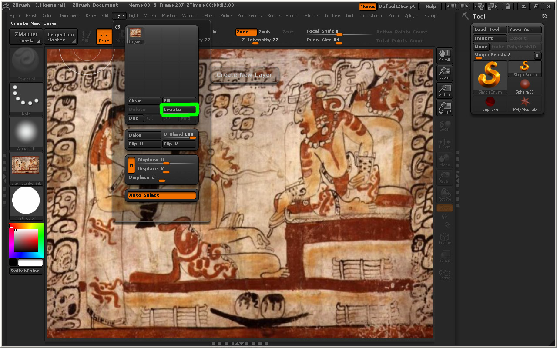This screenshot has width=557, height=348.
Task: Click the Clear layer button
Action: click(144, 101)
